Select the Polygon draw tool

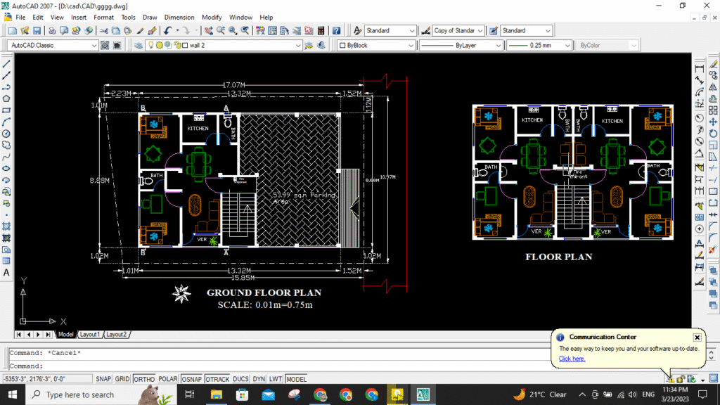tap(6, 98)
